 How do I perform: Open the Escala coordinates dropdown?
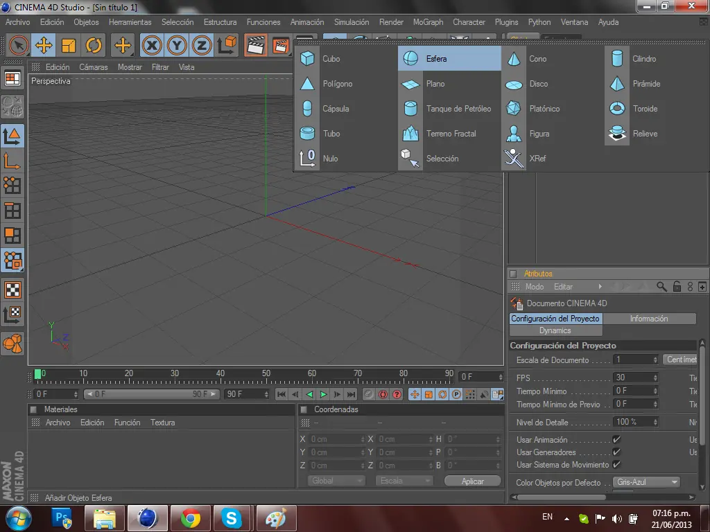click(404, 481)
